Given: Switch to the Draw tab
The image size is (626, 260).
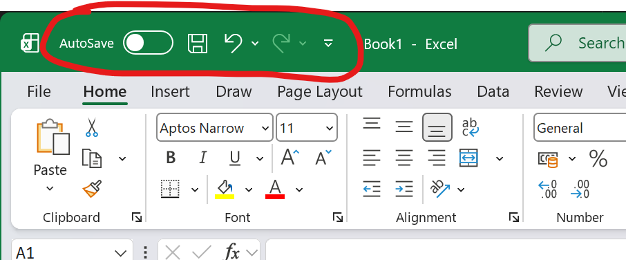Looking at the screenshot, I should [234, 92].
